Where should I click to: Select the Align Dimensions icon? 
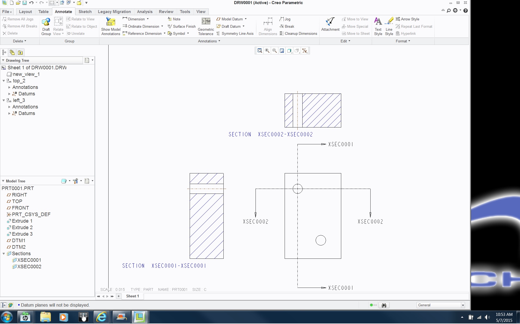(268, 21)
